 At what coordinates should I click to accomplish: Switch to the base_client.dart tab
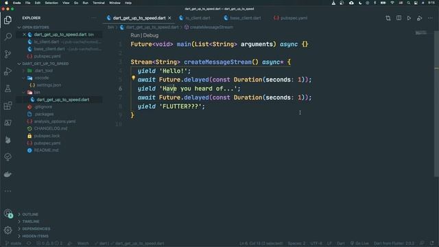[246, 18]
